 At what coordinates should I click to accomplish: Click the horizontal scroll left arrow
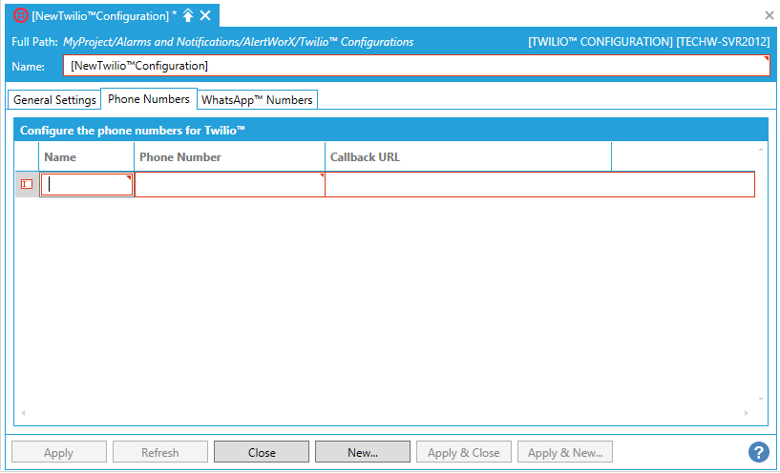21,413
